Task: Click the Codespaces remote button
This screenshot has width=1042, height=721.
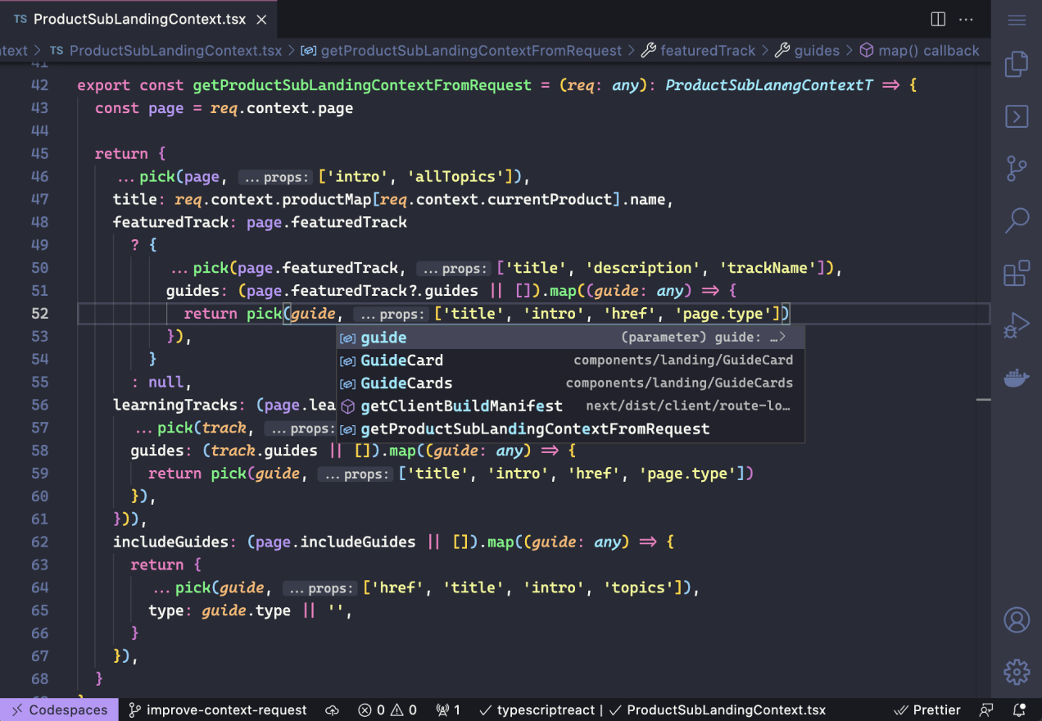Action: [59, 710]
